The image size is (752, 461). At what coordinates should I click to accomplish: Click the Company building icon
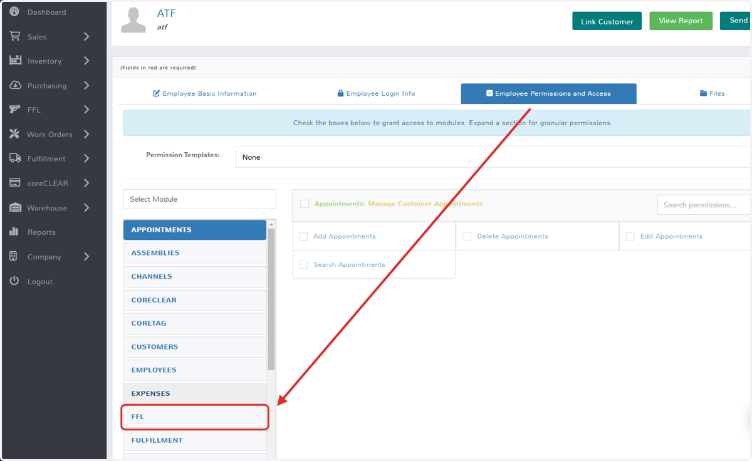(14, 256)
